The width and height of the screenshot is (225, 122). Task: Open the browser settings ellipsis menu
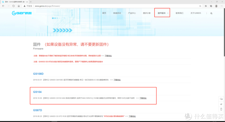[222, 6]
